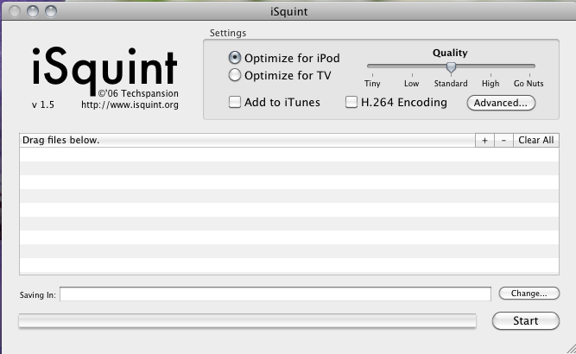The image size is (576, 354).
Task: Select Optimize for TV radio button
Action: tap(235, 75)
